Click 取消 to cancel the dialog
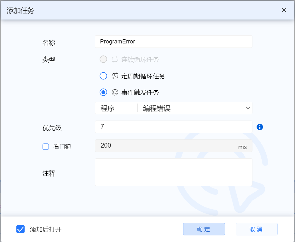This screenshot has width=295, height=242. pos(256,229)
